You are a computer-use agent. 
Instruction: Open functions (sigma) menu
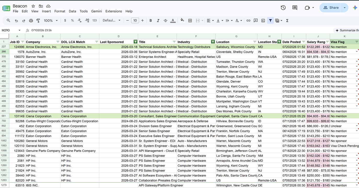[x=287, y=21]
